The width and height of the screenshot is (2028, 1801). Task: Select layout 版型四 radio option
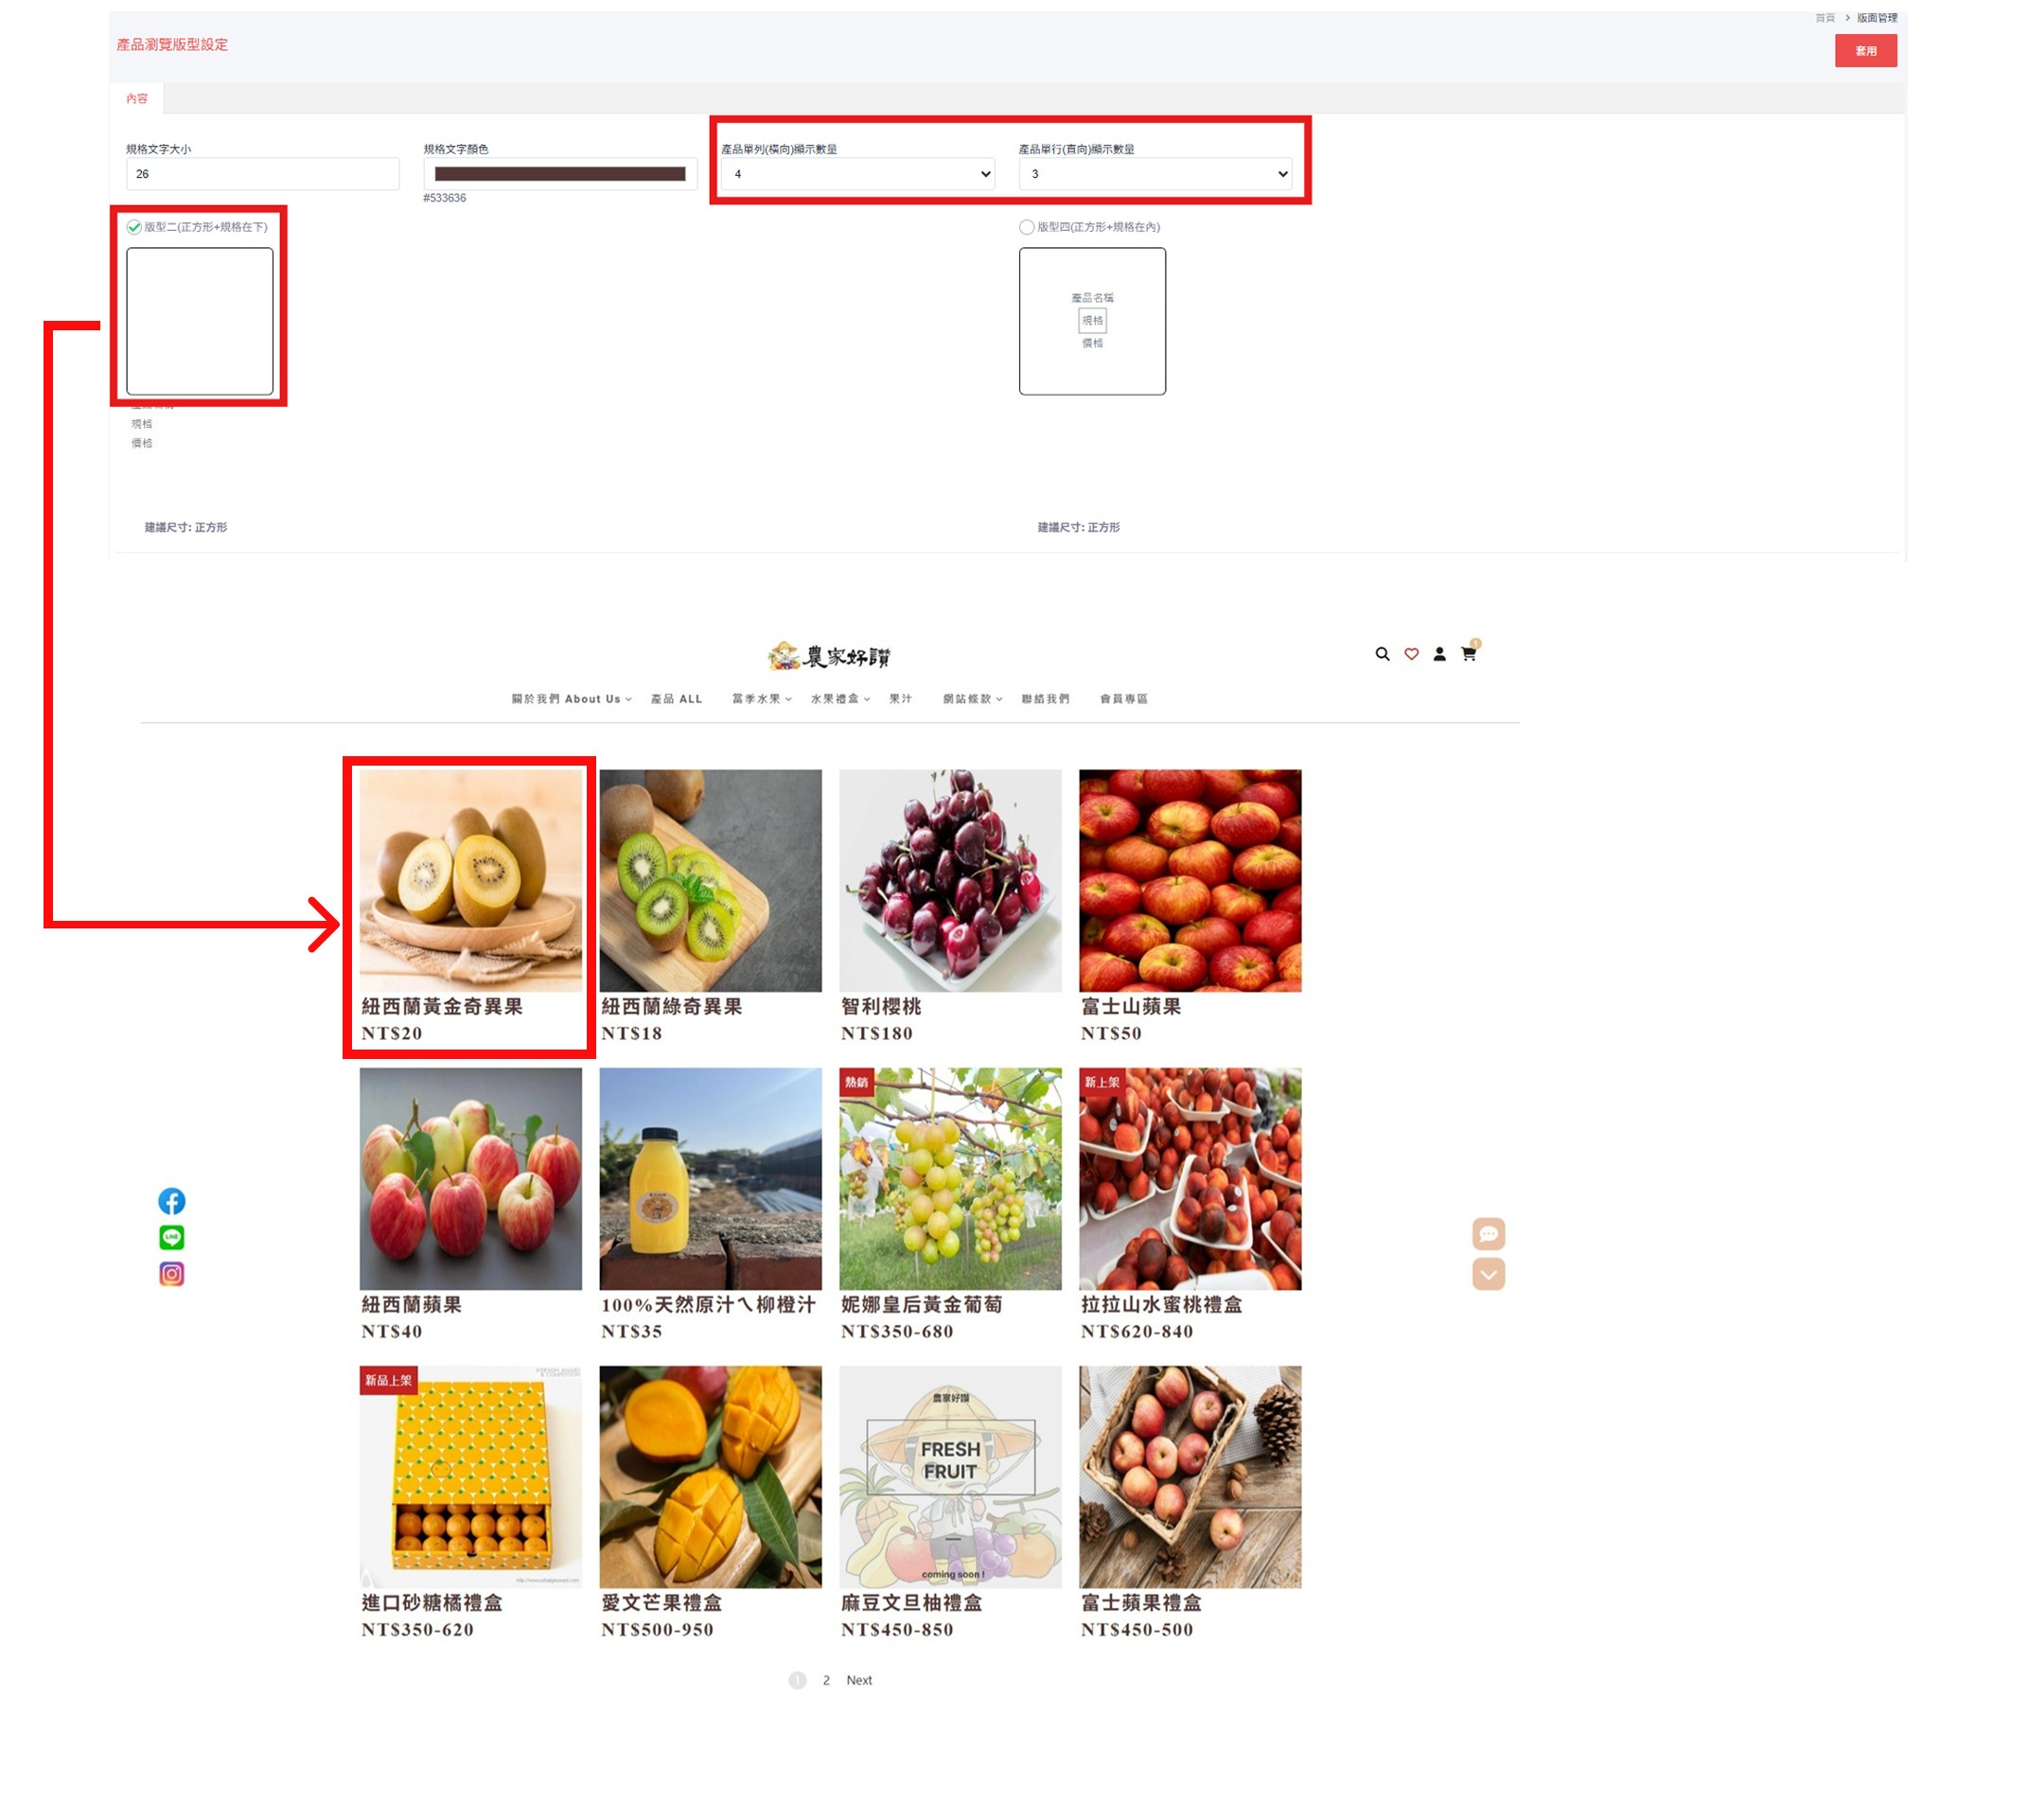tap(1027, 227)
